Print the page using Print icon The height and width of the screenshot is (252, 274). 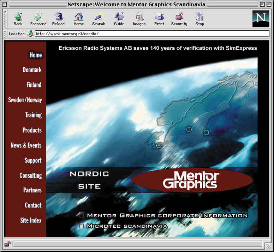tap(159, 17)
